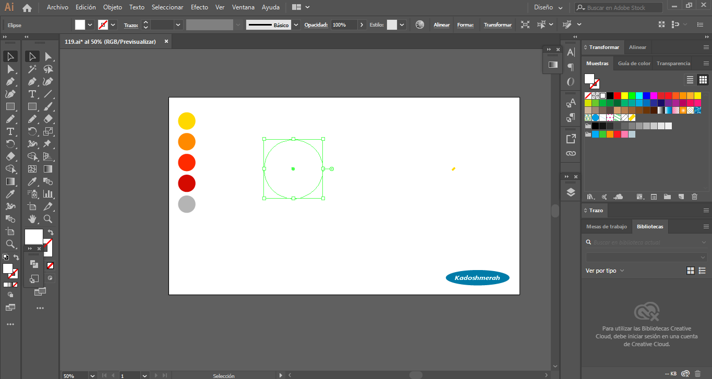
Task: Select the Hand tool
Action: pyautogui.click(x=32, y=219)
